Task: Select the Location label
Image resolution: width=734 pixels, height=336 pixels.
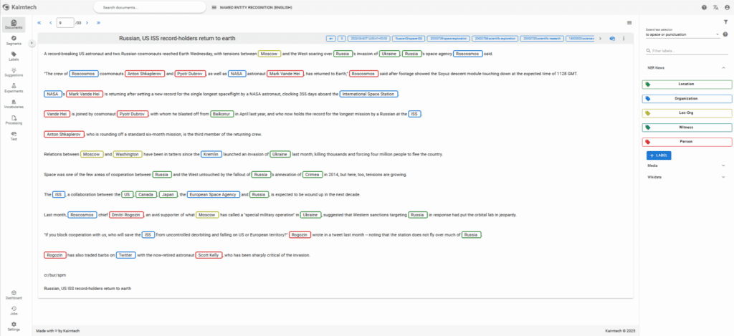Action: point(686,84)
